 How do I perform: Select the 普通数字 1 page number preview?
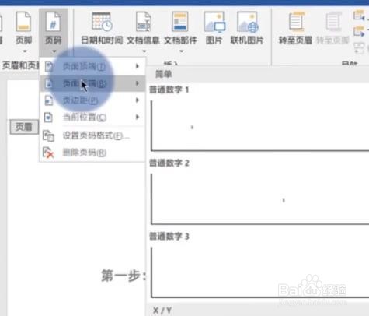click(259, 125)
